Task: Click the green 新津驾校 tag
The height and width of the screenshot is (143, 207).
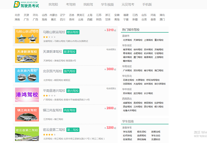Action: pyautogui.click(x=70, y=52)
